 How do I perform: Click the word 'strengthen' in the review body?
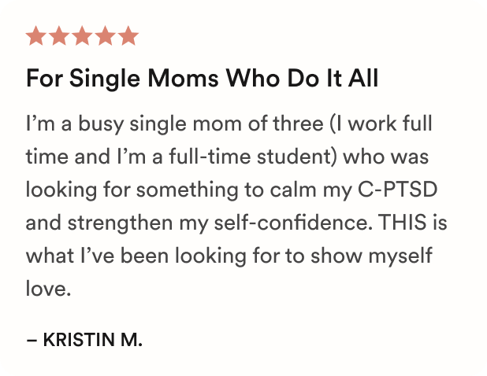tap(121, 223)
